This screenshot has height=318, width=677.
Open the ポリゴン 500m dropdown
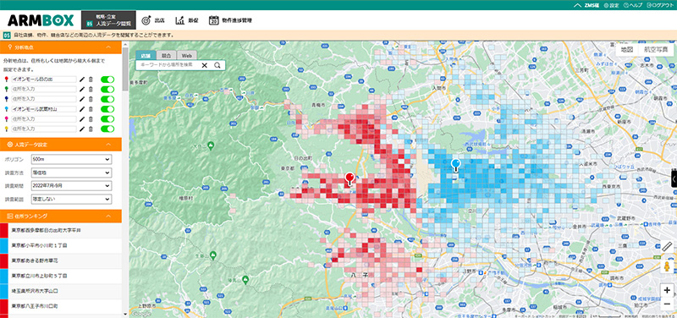tap(71, 160)
